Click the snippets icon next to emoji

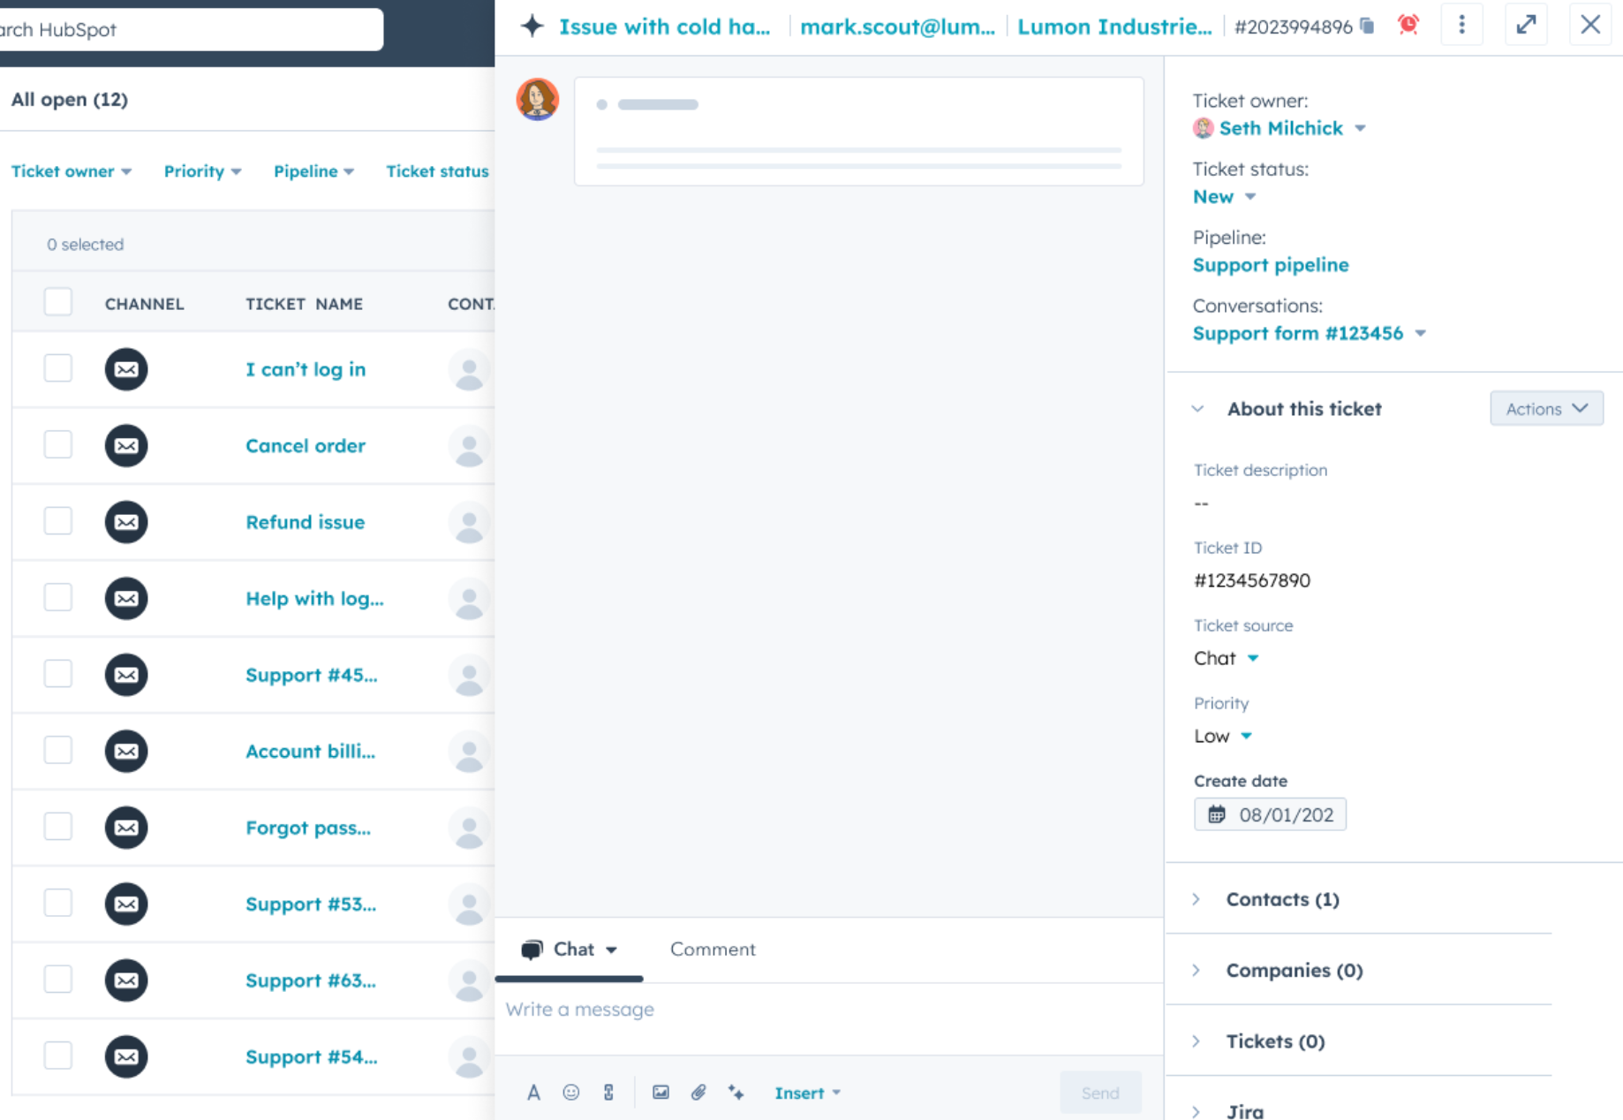pyautogui.click(x=608, y=1093)
